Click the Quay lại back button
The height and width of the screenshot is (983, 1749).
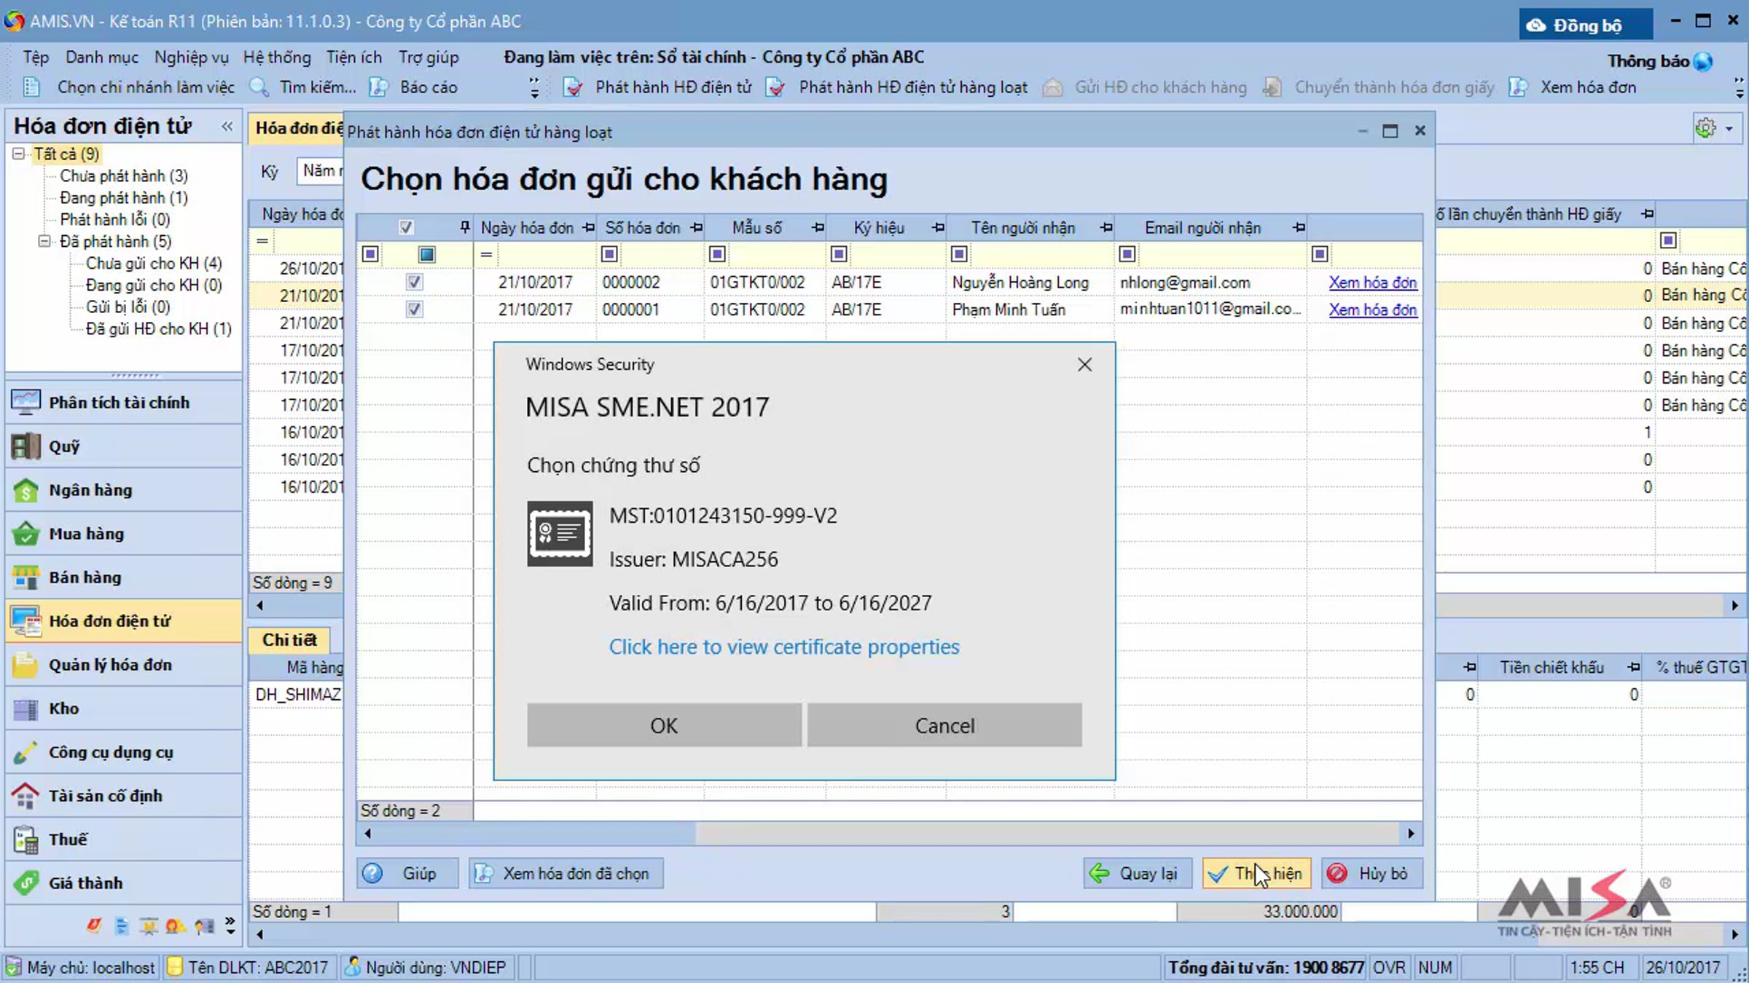click(1137, 873)
